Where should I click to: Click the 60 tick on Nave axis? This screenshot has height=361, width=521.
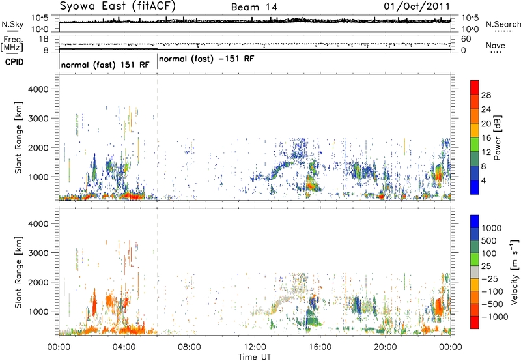pos(466,39)
